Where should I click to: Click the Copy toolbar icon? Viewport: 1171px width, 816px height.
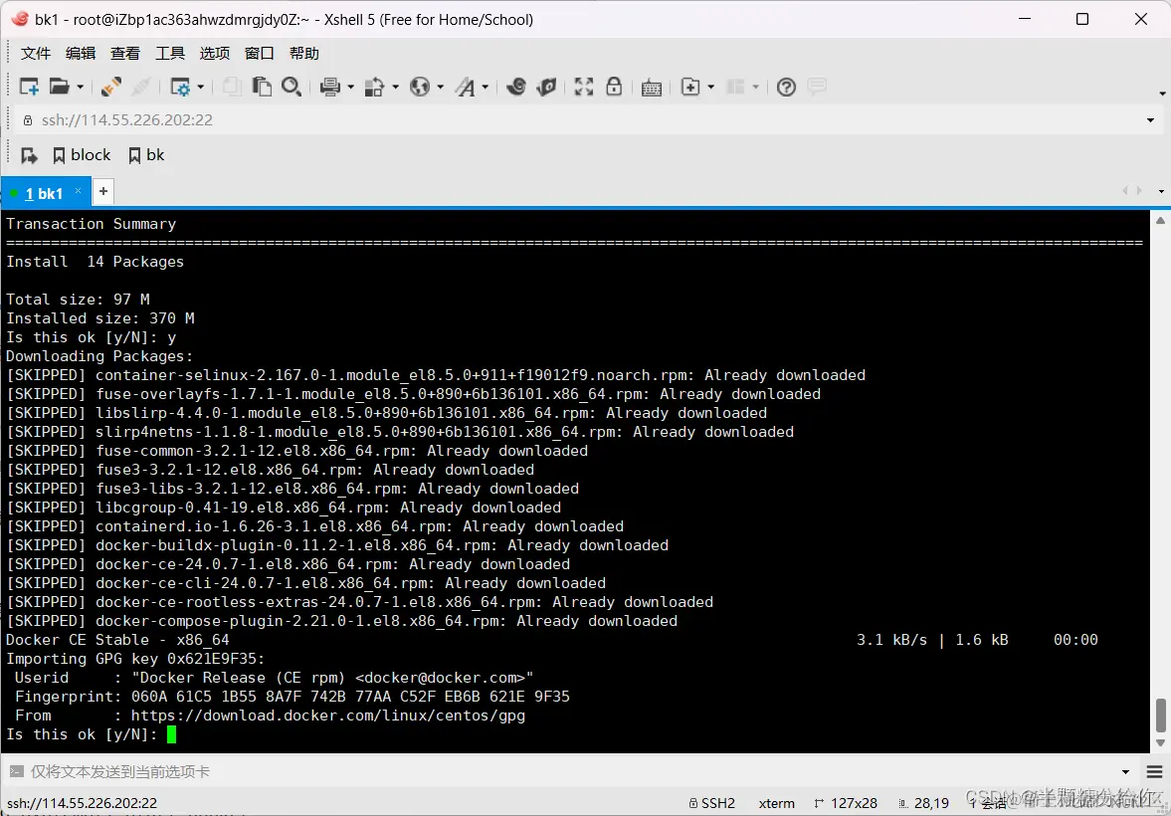pos(232,87)
